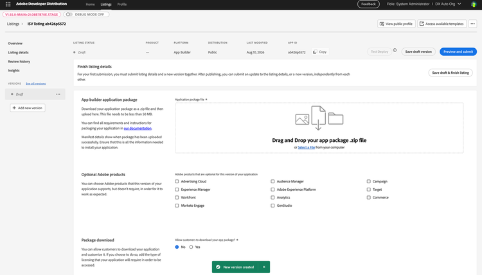Expand the DX Auto Org dropdown

pos(448,4)
